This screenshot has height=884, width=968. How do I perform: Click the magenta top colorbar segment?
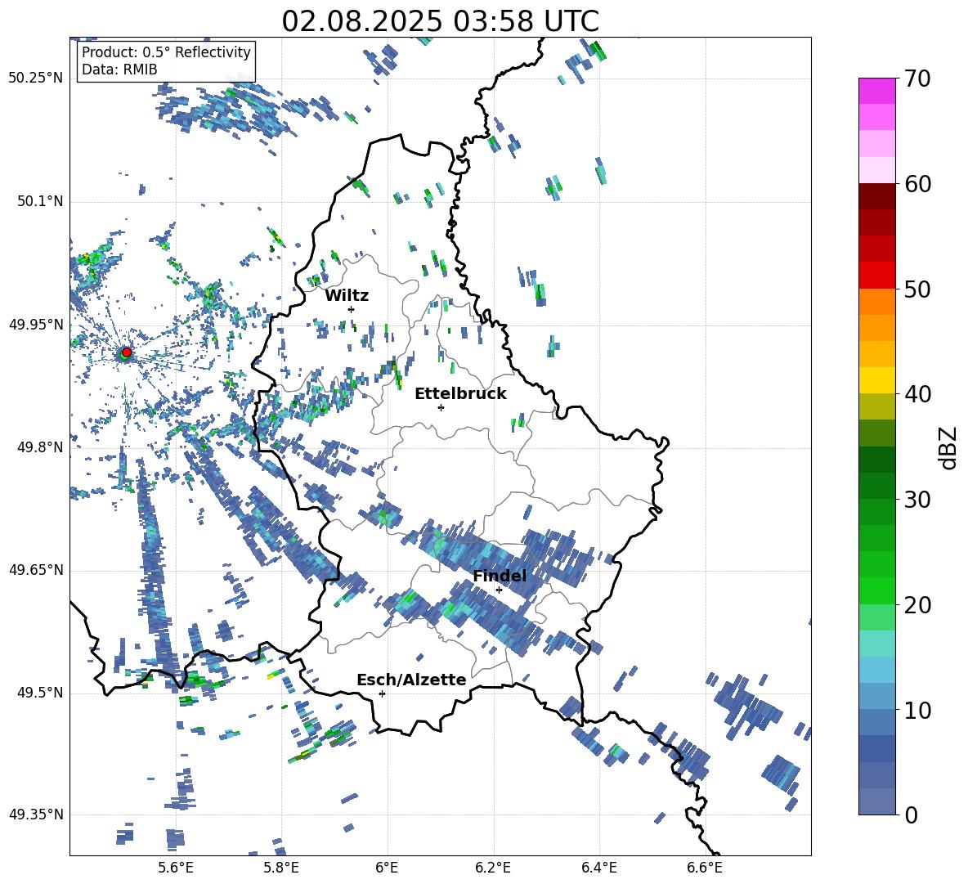coord(876,91)
